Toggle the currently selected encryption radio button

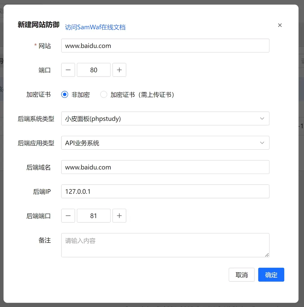pos(64,95)
